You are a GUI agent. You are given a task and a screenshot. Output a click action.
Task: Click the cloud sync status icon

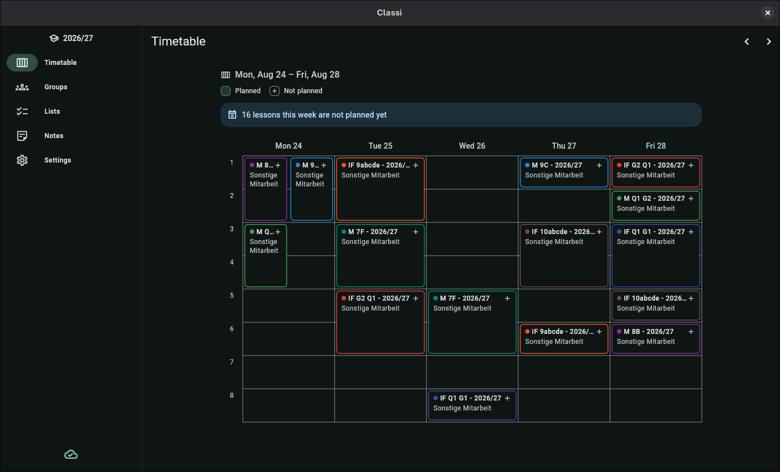click(x=71, y=455)
